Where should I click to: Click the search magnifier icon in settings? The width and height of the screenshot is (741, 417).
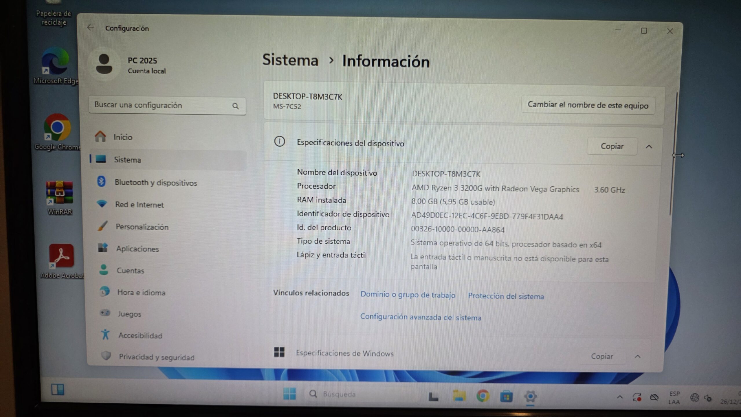coord(235,106)
